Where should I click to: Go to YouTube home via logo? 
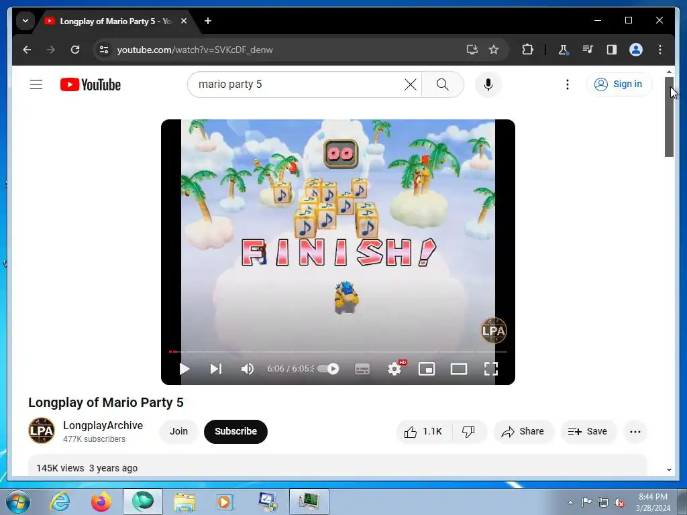(x=91, y=84)
